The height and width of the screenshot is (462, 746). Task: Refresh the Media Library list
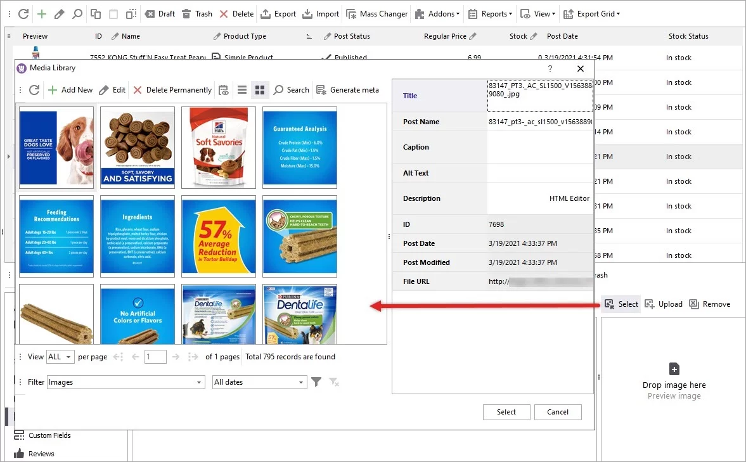pos(34,89)
